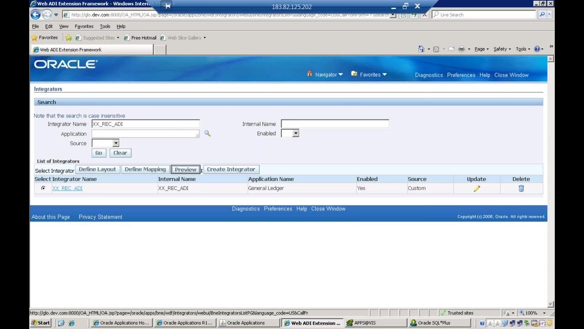Click the IE Help question mark icon

click(x=537, y=49)
